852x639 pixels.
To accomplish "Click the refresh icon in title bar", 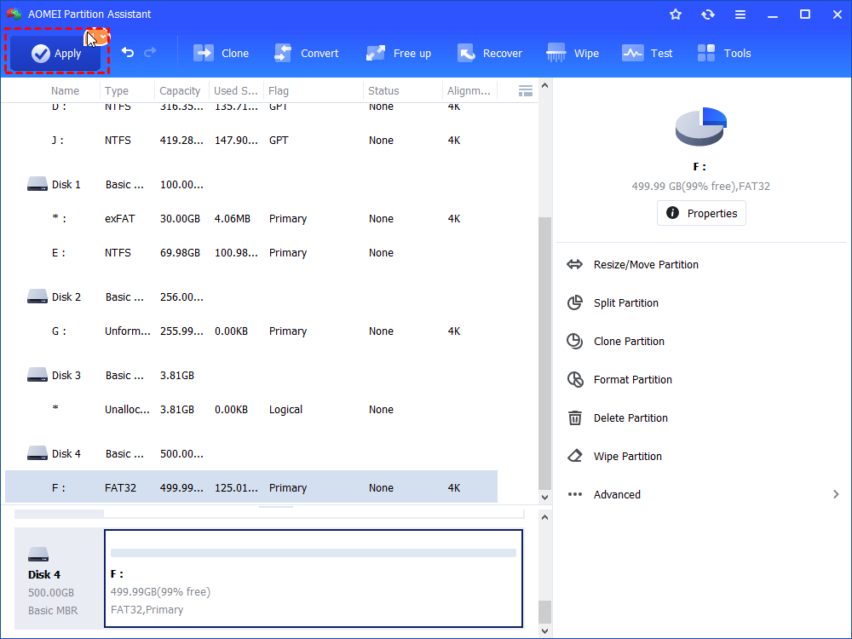I will tap(707, 14).
